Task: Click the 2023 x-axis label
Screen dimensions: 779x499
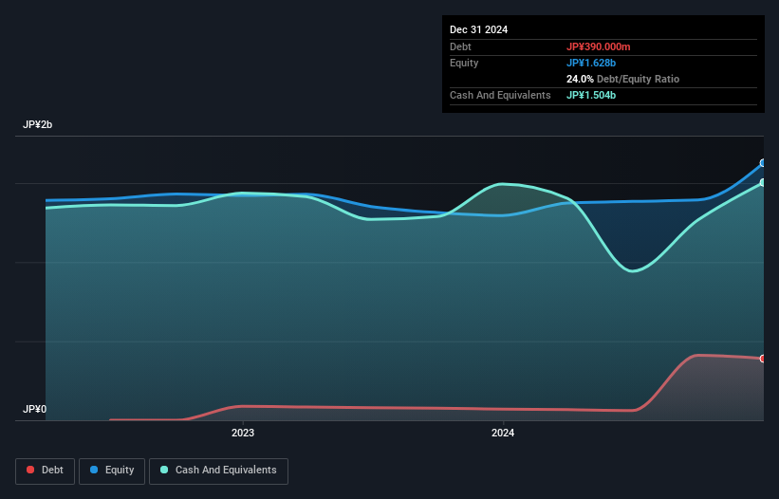Action: coord(243,433)
